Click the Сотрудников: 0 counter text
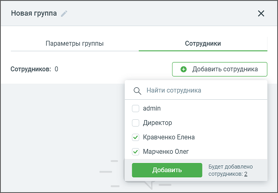The height and width of the screenshot is (193, 278). [35, 69]
